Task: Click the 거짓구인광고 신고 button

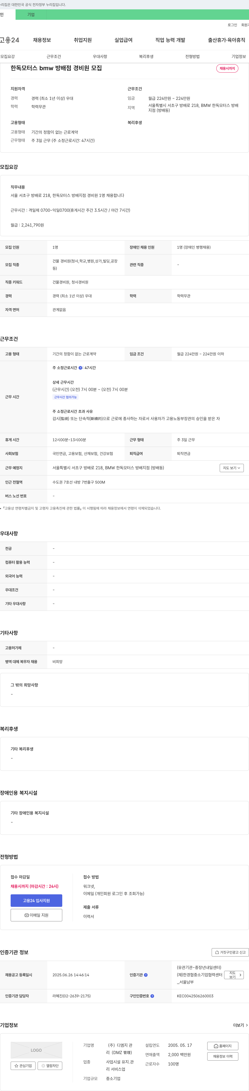Action: point(230,952)
